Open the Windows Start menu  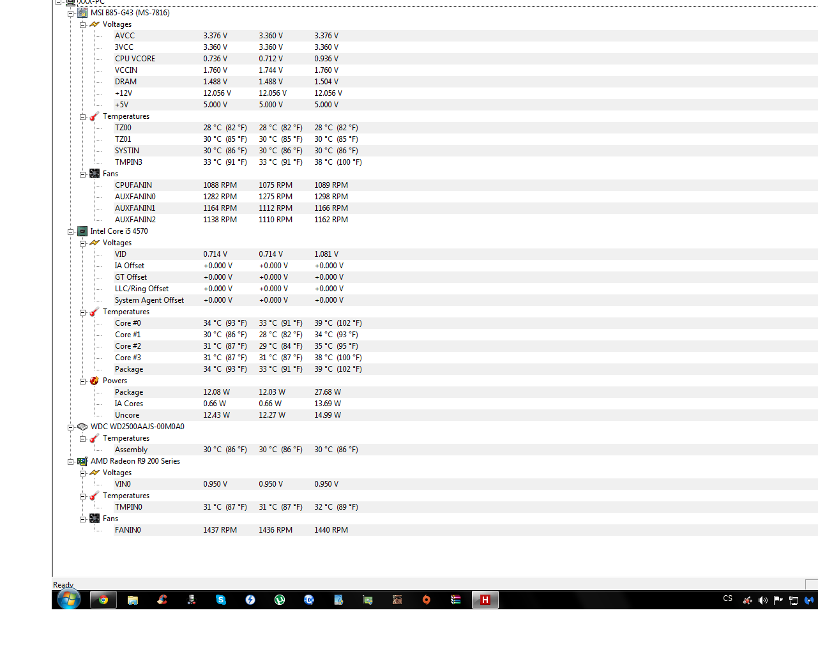click(69, 599)
